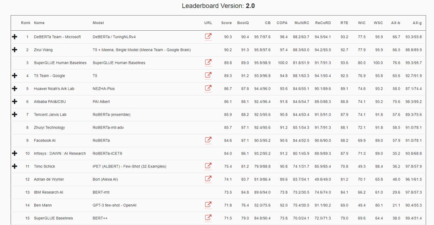Expand the Infosys DAWN AI Research row
Viewport: 434px width, 225px height.
15,154
